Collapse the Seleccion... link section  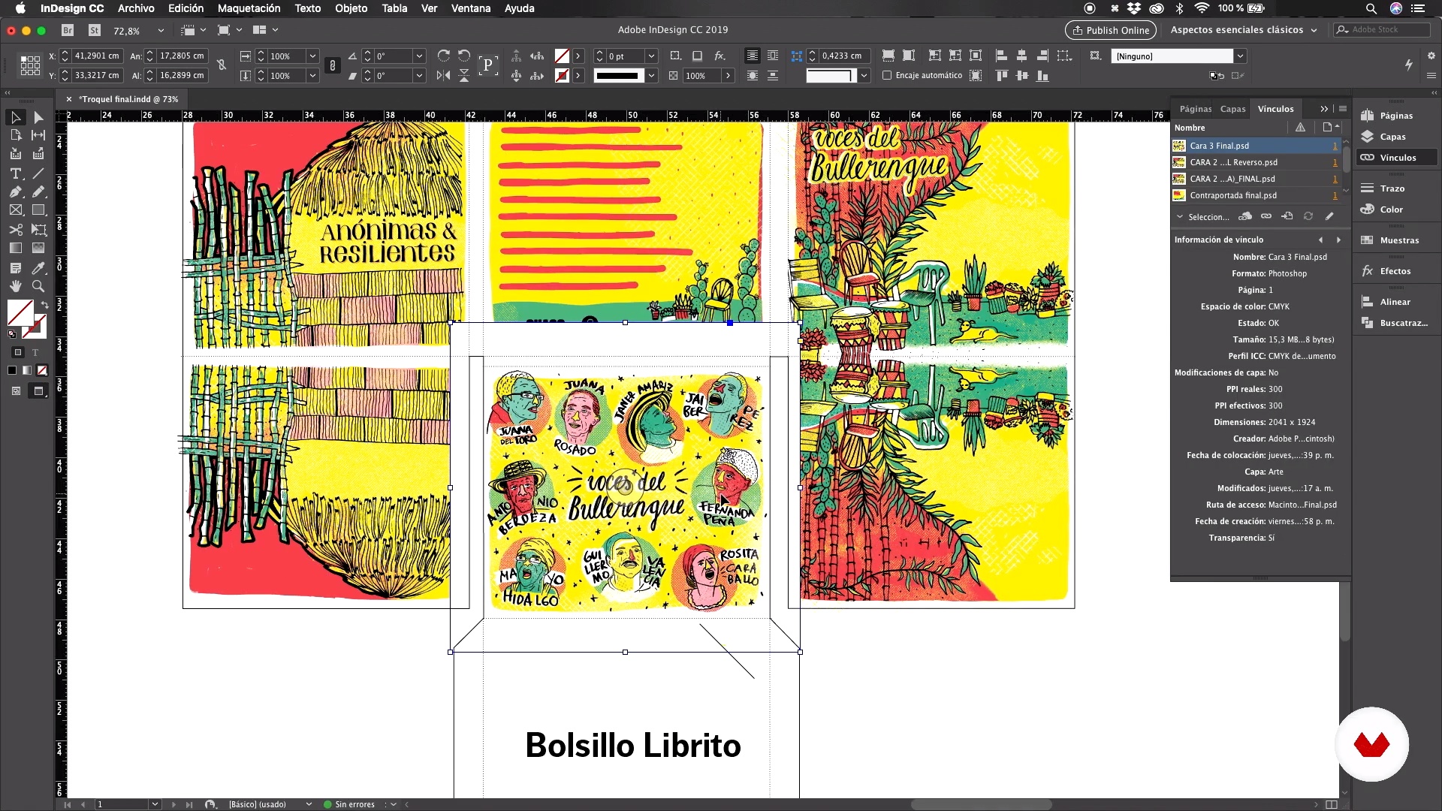pos(1180,216)
